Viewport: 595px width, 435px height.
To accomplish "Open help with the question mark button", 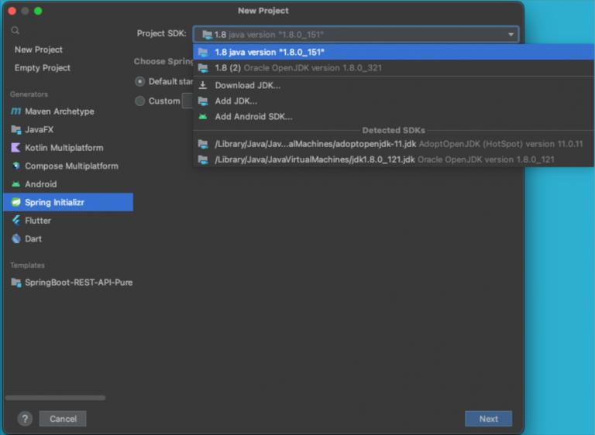I will [x=25, y=419].
